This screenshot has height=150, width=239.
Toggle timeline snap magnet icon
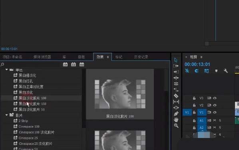click(x=197, y=71)
